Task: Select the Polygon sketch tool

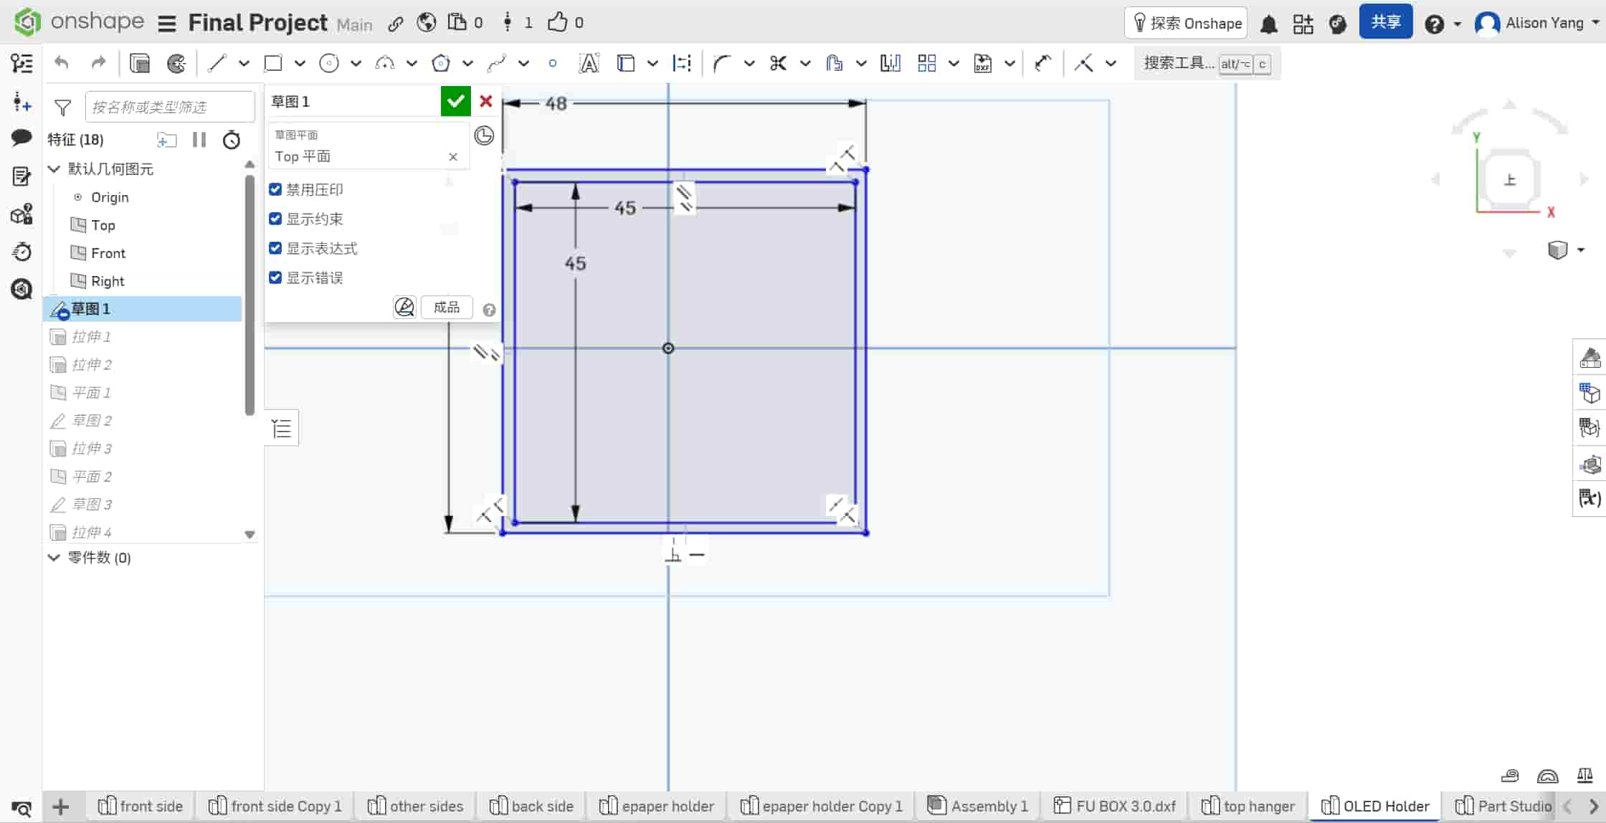Action: coord(441,63)
